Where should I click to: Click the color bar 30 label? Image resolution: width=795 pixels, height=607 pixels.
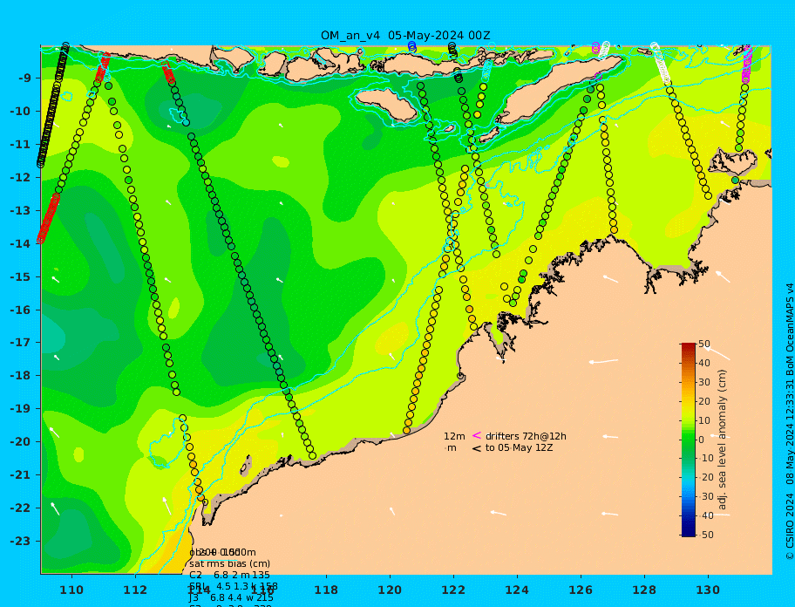704,382
